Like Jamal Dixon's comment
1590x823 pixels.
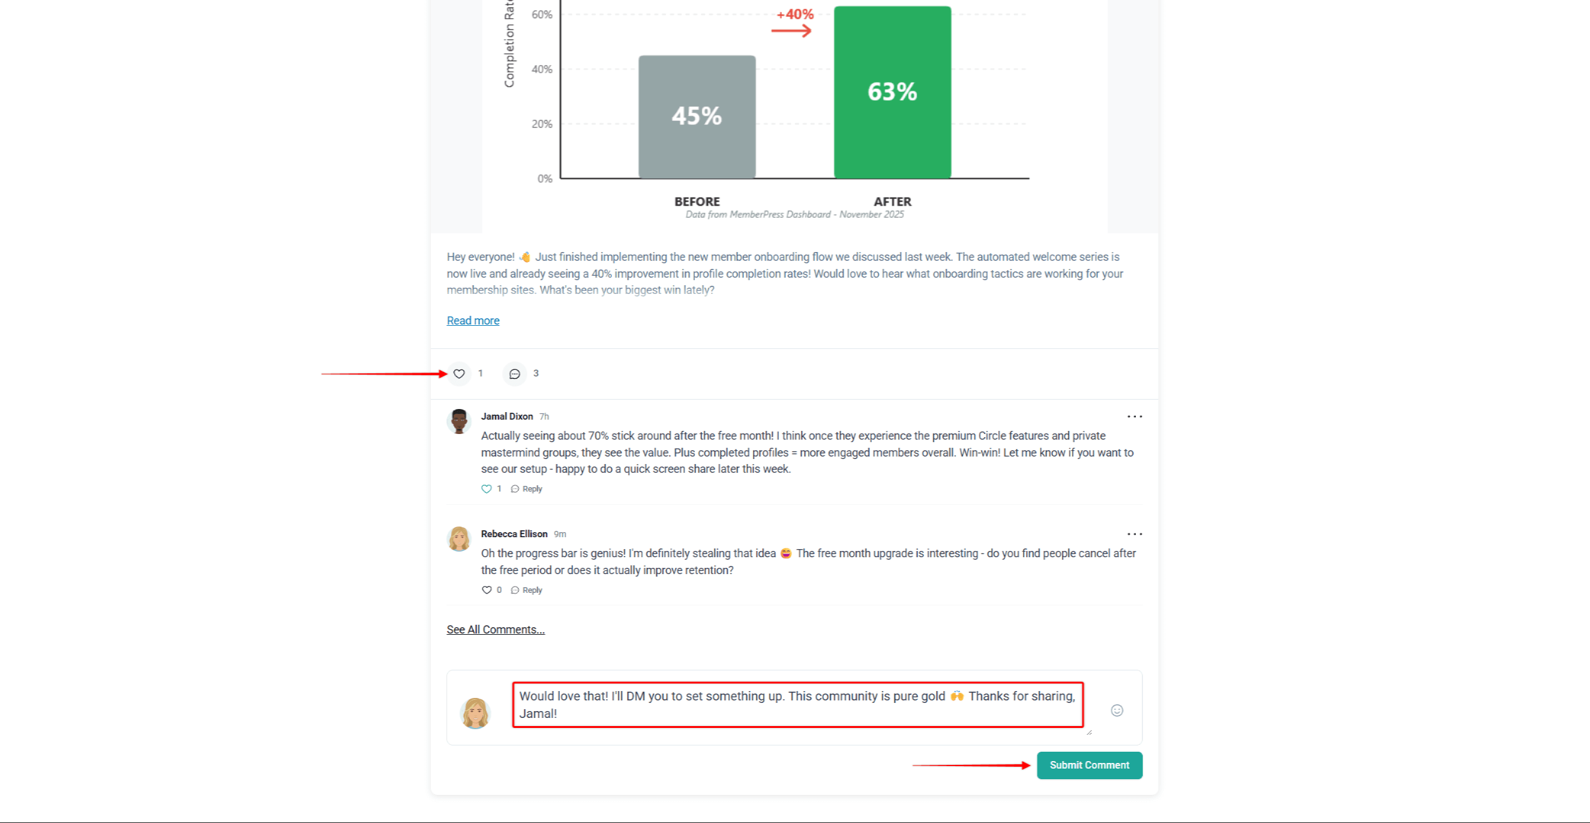[487, 489]
